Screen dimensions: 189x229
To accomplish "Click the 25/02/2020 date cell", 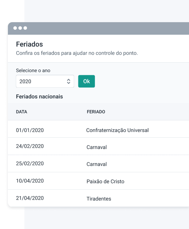I will [x=30, y=164].
